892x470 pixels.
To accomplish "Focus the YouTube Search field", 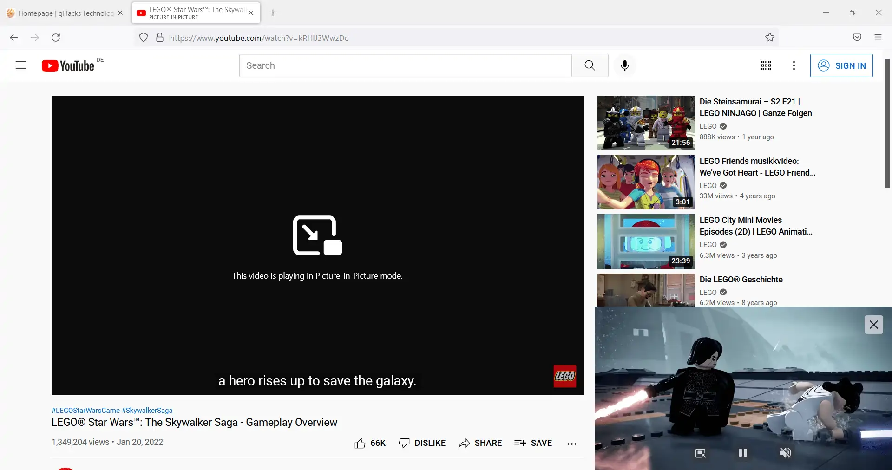I will click(405, 65).
